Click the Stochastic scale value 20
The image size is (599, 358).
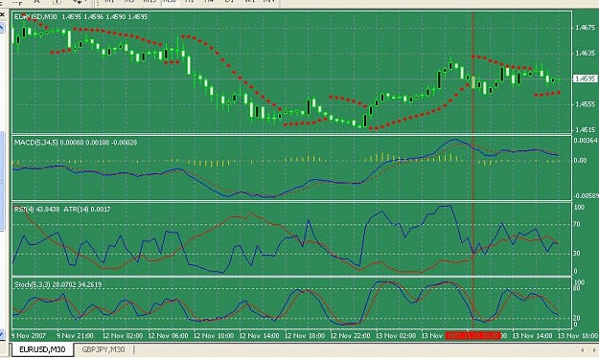577,318
